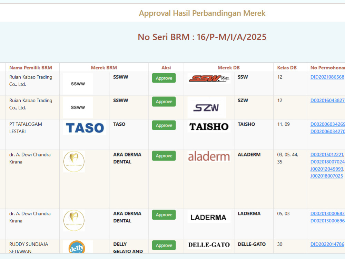Approve the ARA DERMA versus LADERMA comparison
This screenshot has width=345, height=259.
[164, 214]
